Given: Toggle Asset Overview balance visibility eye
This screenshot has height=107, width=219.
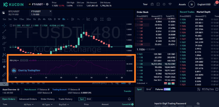Looking at the screenshot, I should tap(18, 90).
